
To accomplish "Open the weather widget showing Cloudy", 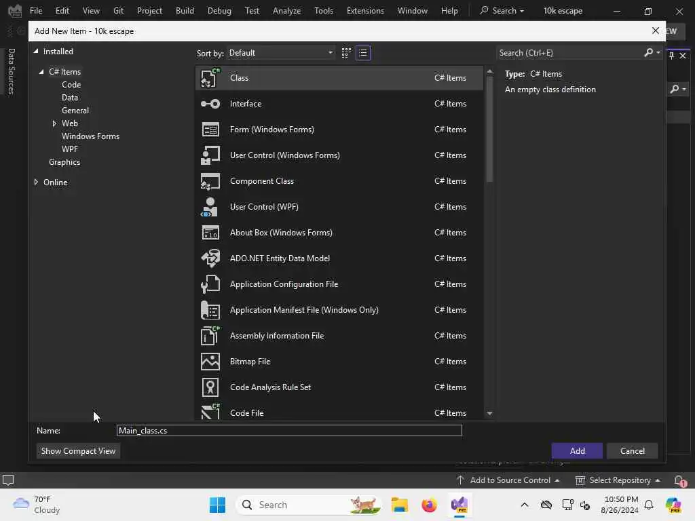I will pyautogui.click(x=37, y=505).
